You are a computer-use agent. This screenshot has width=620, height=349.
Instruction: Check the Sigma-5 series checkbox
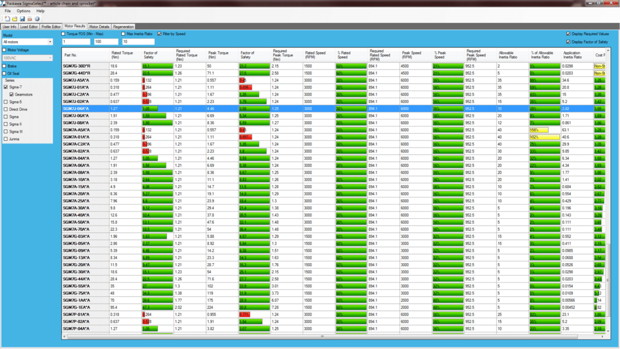(x=6, y=102)
